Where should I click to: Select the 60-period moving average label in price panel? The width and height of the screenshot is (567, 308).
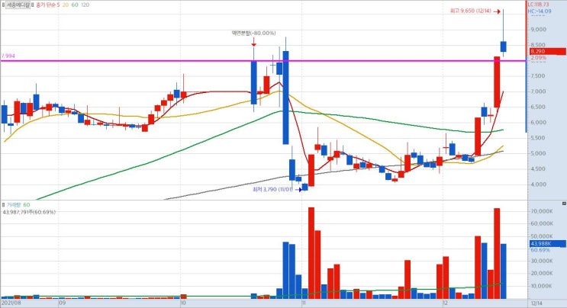(x=75, y=5)
